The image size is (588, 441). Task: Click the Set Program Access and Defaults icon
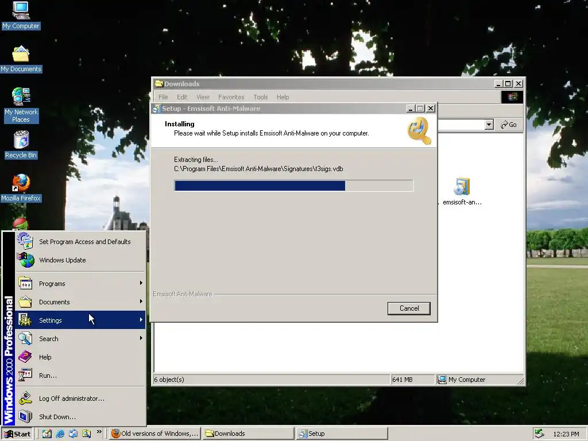coord(25,241)
